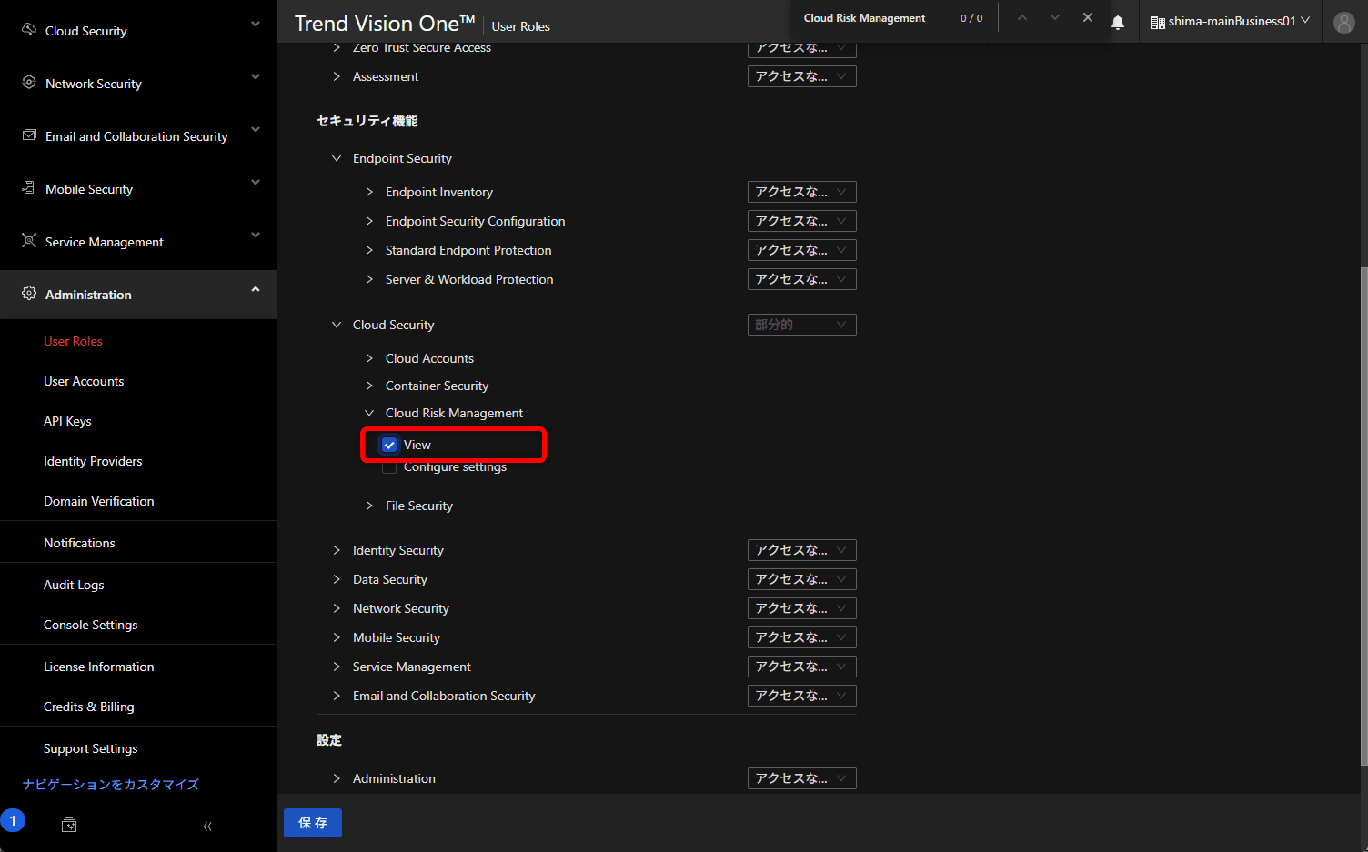Open the notifications bell icon
Image resolution: width=1368 pixels, height=852 pixels.
[x=1118, y=23]
